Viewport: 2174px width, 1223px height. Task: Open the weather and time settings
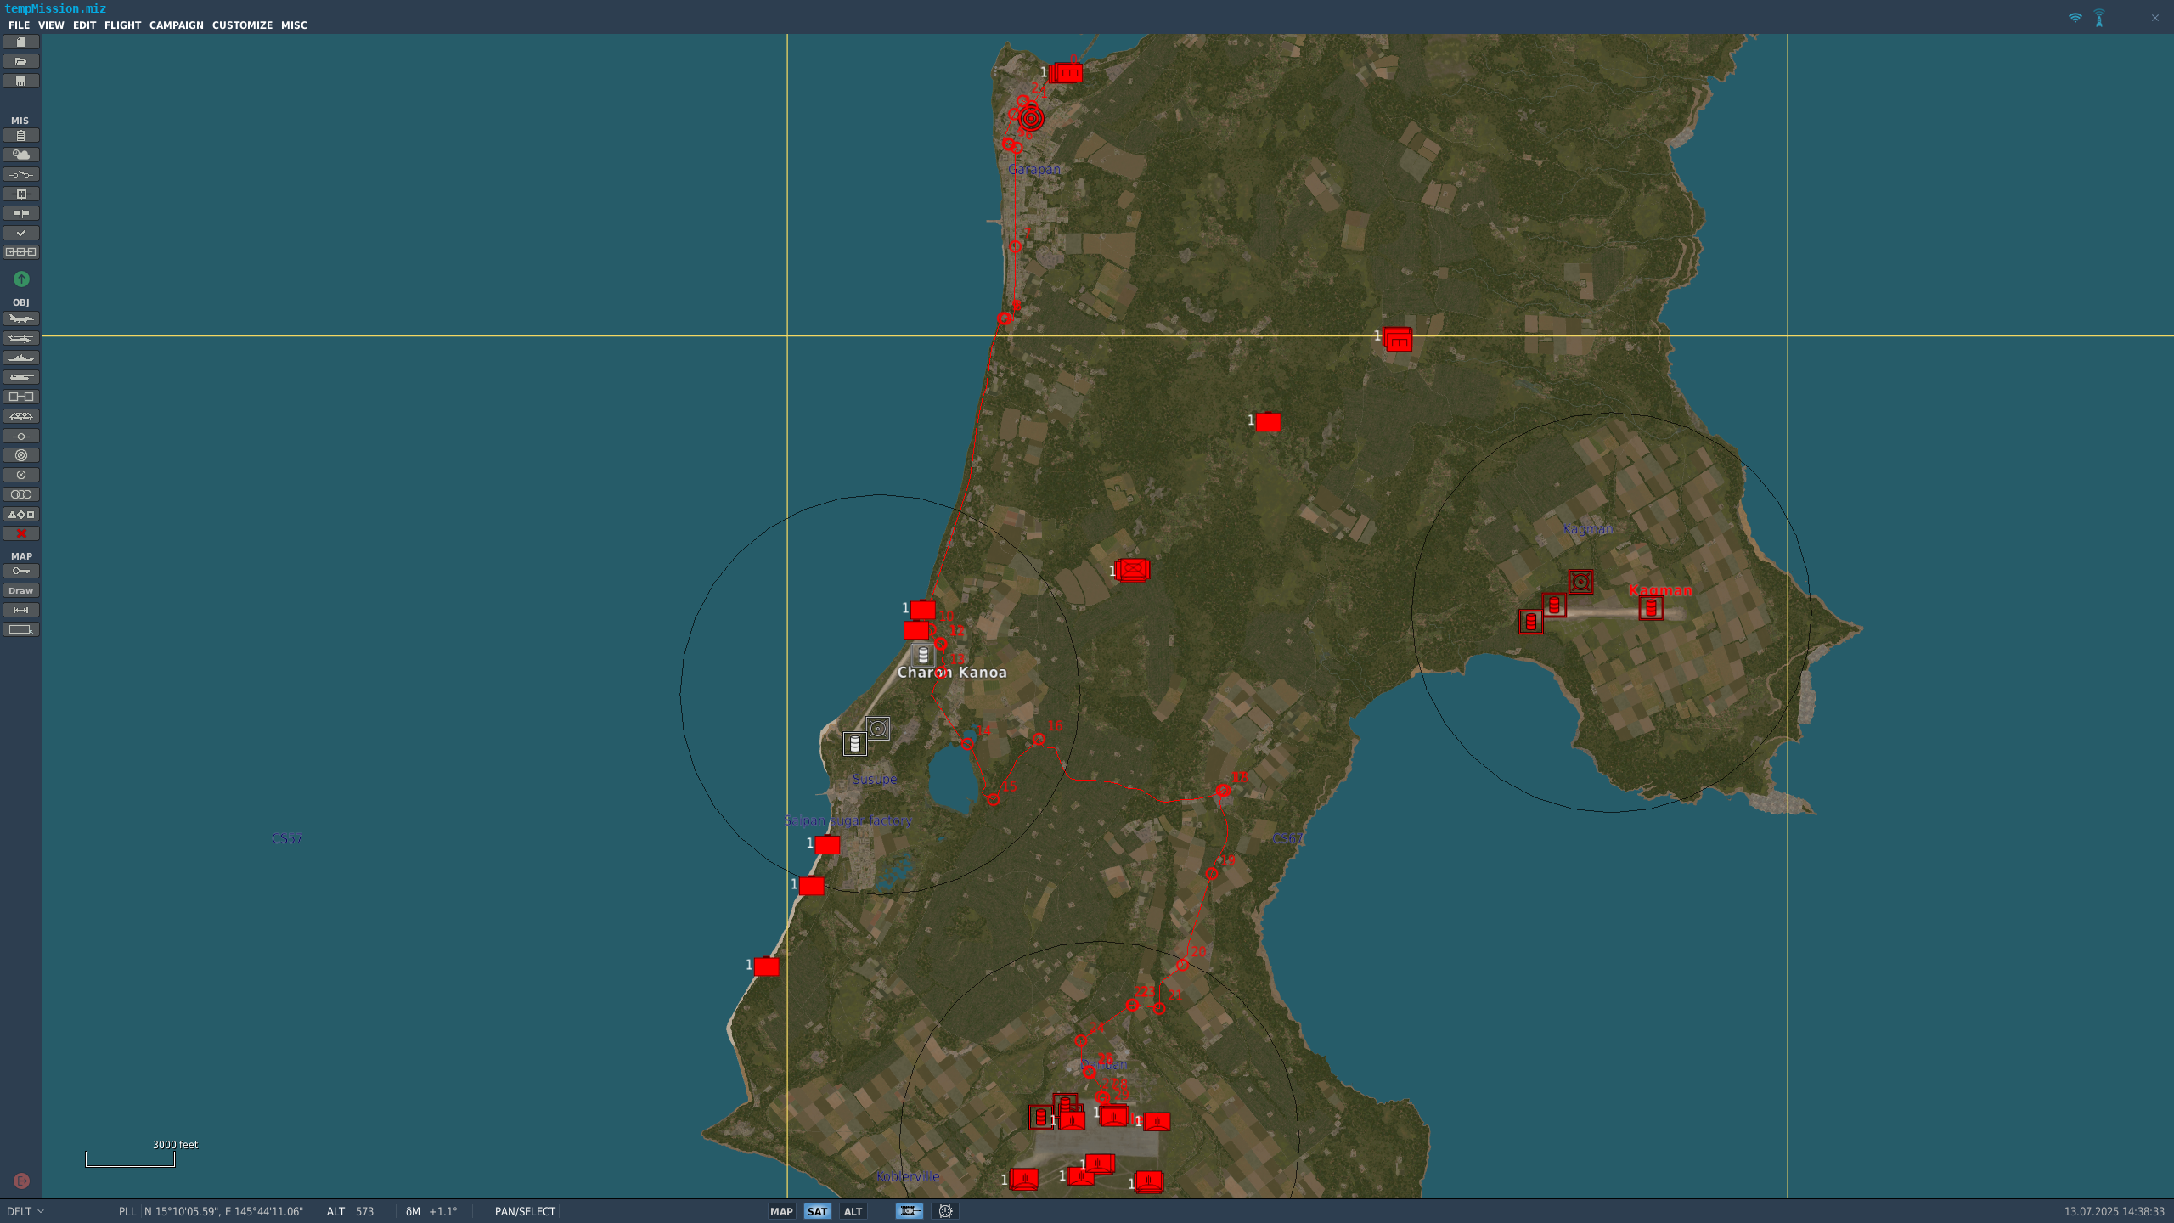(x=21, y=155)
